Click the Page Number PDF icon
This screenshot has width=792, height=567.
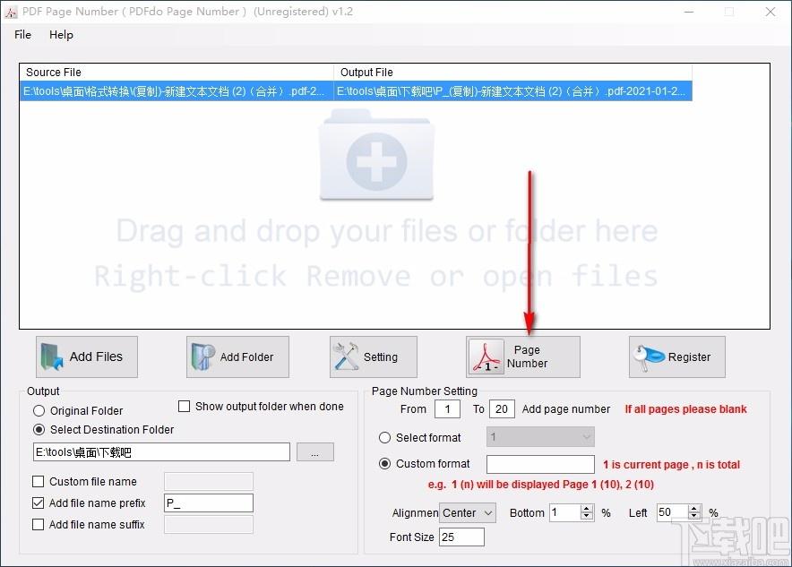coord(486,357)
